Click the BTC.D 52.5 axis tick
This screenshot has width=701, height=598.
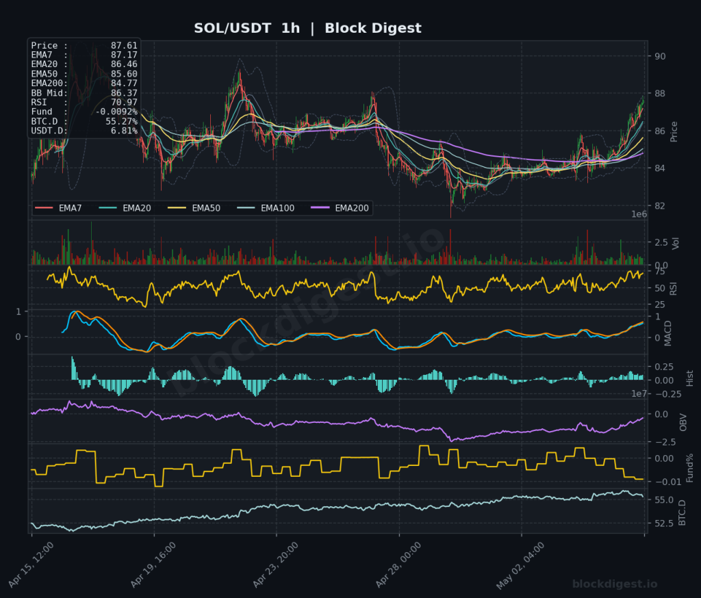point(664,523)
